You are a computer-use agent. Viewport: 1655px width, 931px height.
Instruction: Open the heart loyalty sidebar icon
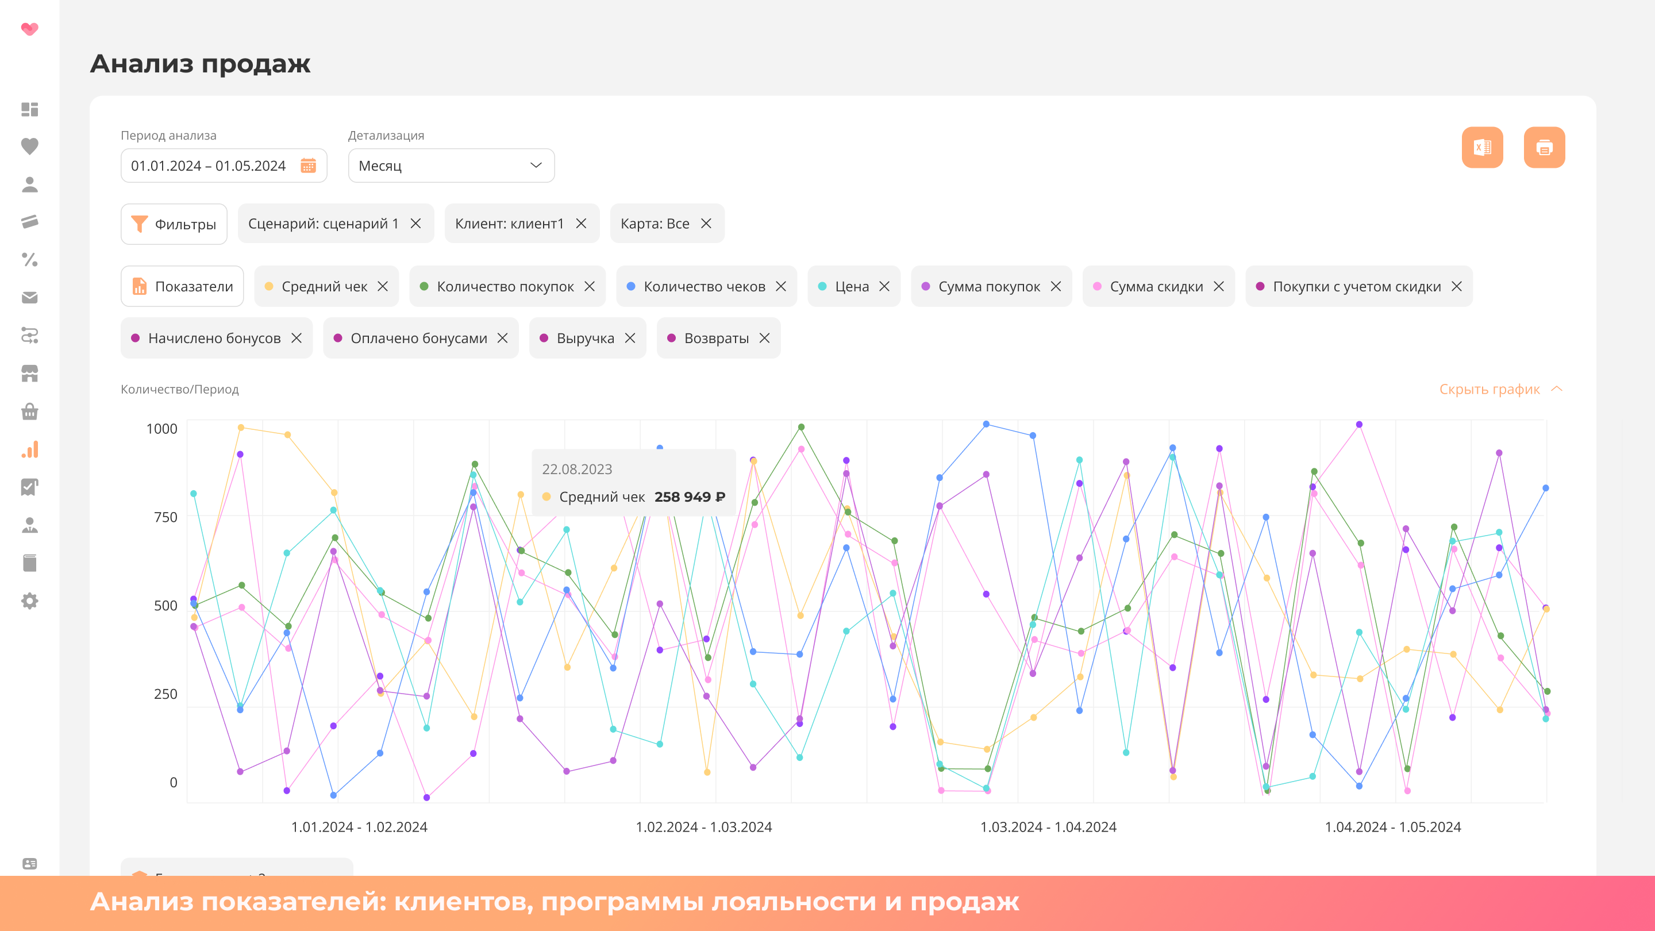29,147
